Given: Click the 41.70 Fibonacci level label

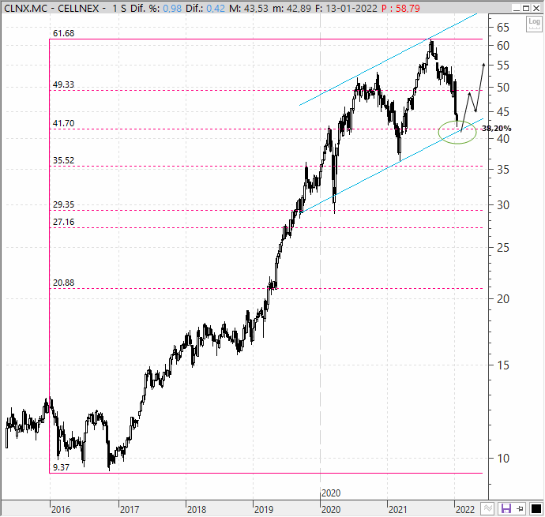Looking at the screenshot, I should pyautogui.click(x=64, y=123).
